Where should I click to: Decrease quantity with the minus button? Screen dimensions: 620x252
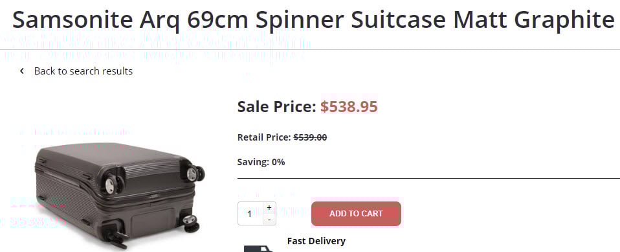269,219
